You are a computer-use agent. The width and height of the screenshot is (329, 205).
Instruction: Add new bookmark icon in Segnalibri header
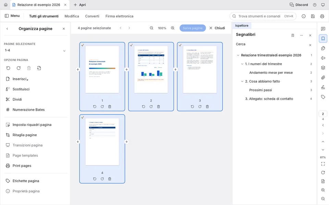[x=293, y=35]
